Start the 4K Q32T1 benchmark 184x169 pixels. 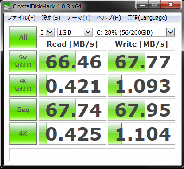[23, 85]
